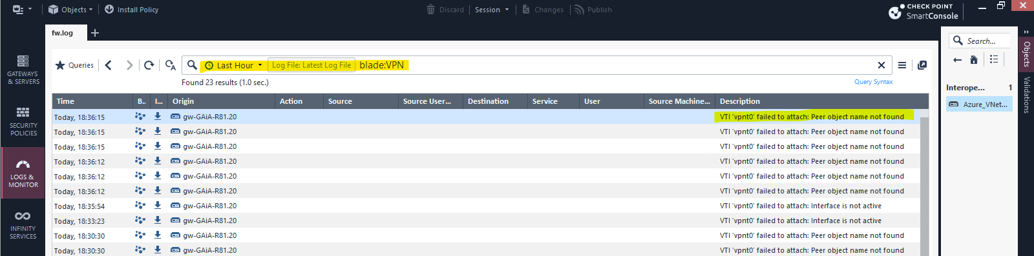Go back to previous query
This screenshot has height=256, width=1034.
[x=109, y=65]
